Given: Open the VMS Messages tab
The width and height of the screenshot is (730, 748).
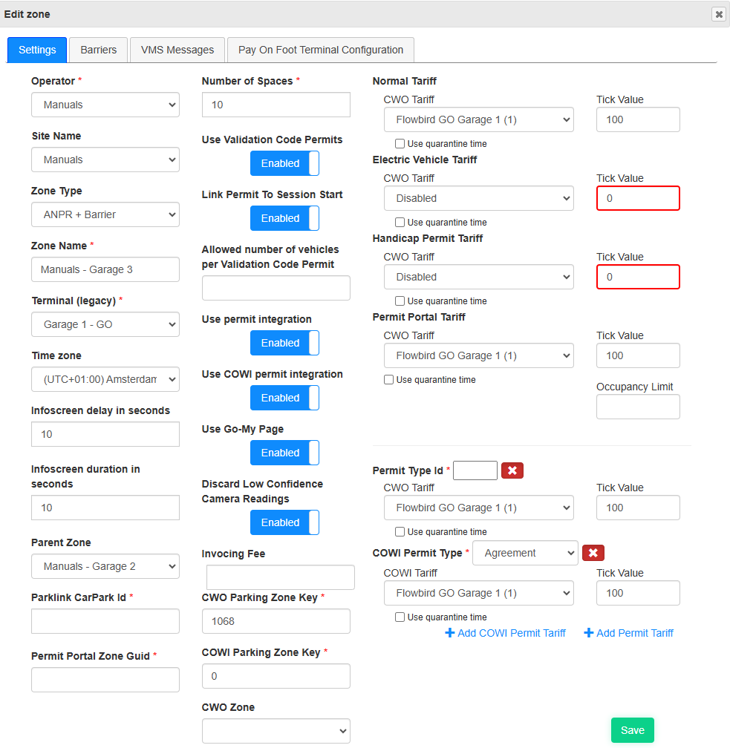Looking at the screenshot, I should [177, 50].
